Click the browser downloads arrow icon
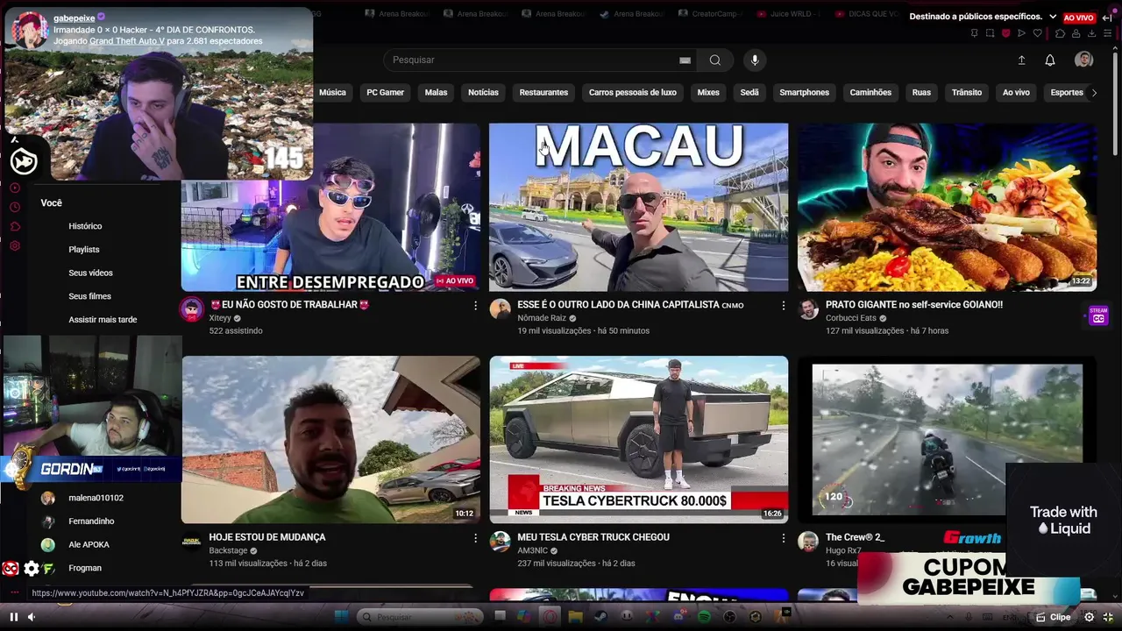Image resolution: width=1122 pixels, height=631 pixels. (x=1092, y=33)
